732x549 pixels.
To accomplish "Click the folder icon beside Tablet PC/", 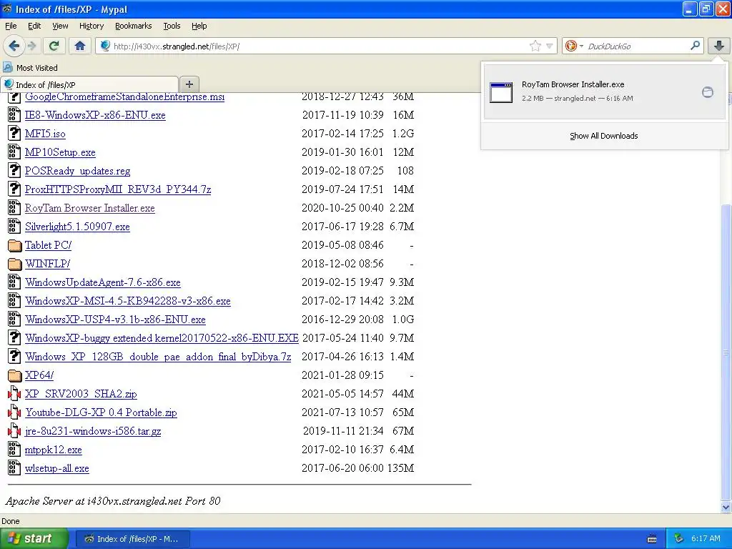I will coord(14,246).
